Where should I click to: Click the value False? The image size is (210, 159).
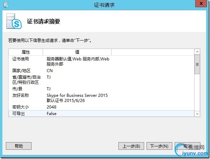pyautogui.click(x=51, y=114)
